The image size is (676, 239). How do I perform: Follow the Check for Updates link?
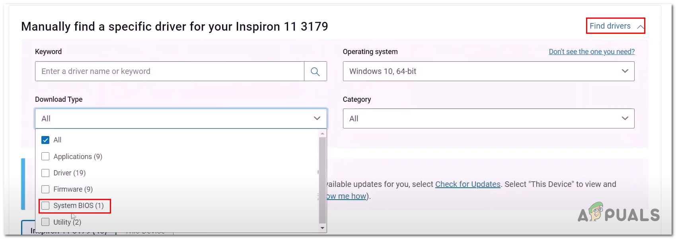click(x=468, y=184)
